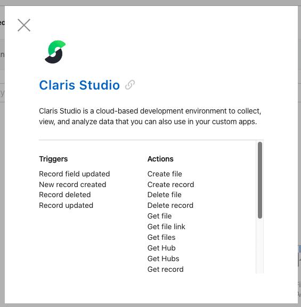Click the Claris Studio description paragraph
Screen dimensions: 301x307
point(150,116)
